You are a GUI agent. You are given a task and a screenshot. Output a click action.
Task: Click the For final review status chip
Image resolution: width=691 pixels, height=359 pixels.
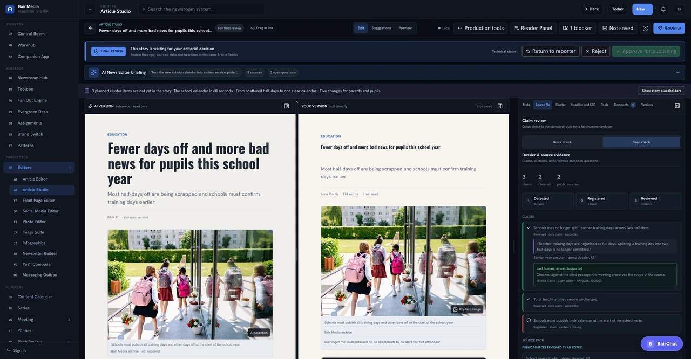click(229, 28)
